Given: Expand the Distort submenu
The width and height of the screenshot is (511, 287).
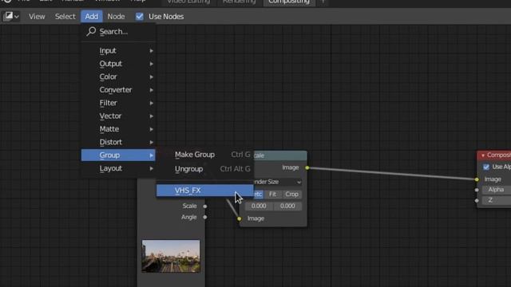Looking at the screenshot, I should [x=118, y=142].
